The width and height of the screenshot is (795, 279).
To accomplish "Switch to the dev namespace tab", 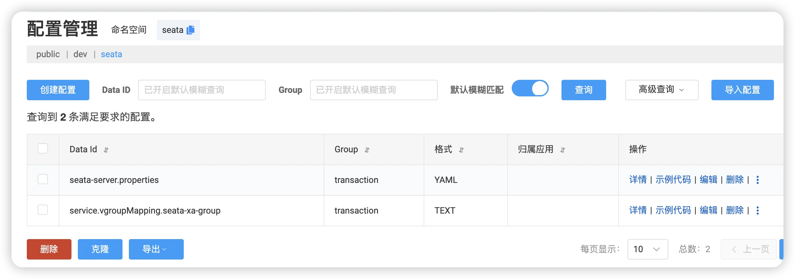I will (x=80, y=54).
